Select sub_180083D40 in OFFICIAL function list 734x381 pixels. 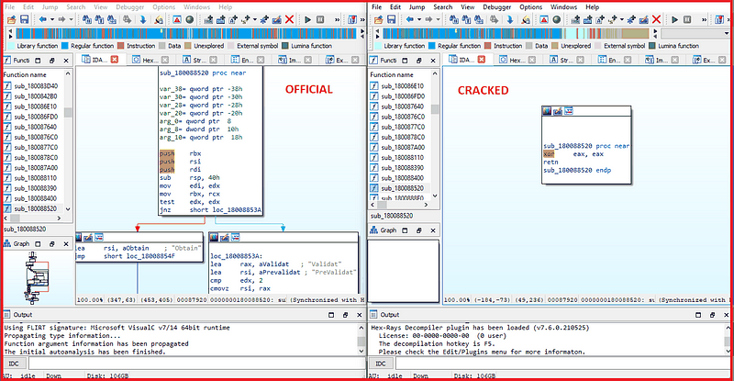(x=36, y=86)
